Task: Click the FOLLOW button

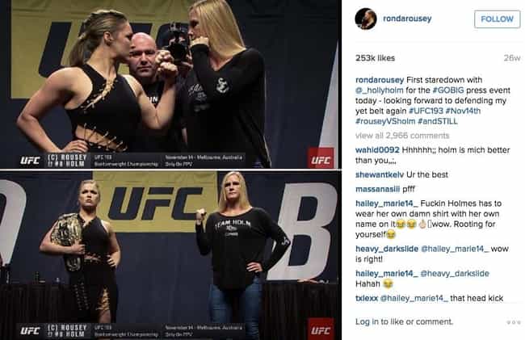Action: (497, 19)
